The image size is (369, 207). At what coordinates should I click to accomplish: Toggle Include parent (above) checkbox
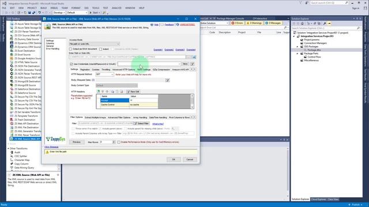tap(100, 129)
